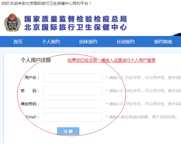Click the username hint about 2-25位字符
The width and height of the screenshot is (181, 144).
click(x=143, y=78)
